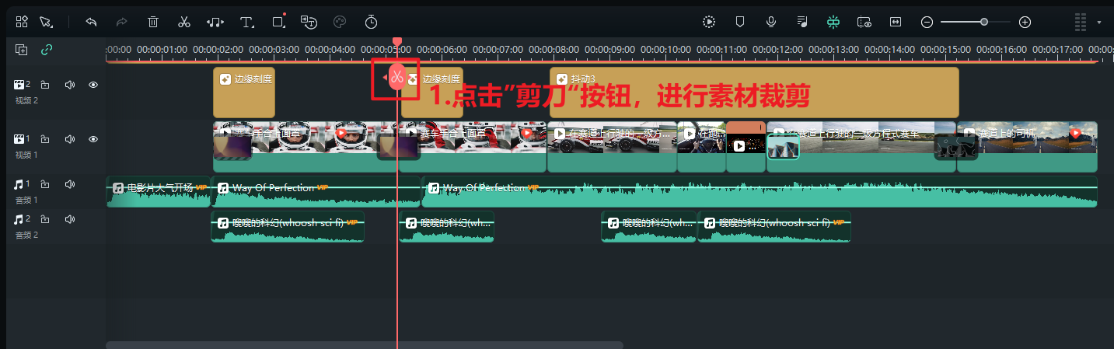Toggle the track preview eye icon in toolbar
This screenshot has height=349, width=1114.
[x=864, y=22]
